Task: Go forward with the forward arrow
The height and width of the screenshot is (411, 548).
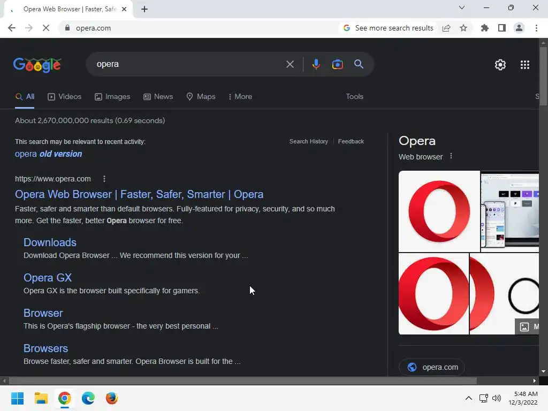Action: (29, 28)
